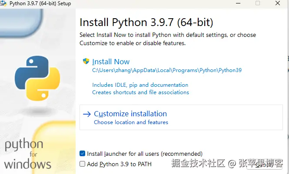Click "Includes IDLE, pip and documentation" line
This screenshot has width=289, height=174.
(140, 85)
